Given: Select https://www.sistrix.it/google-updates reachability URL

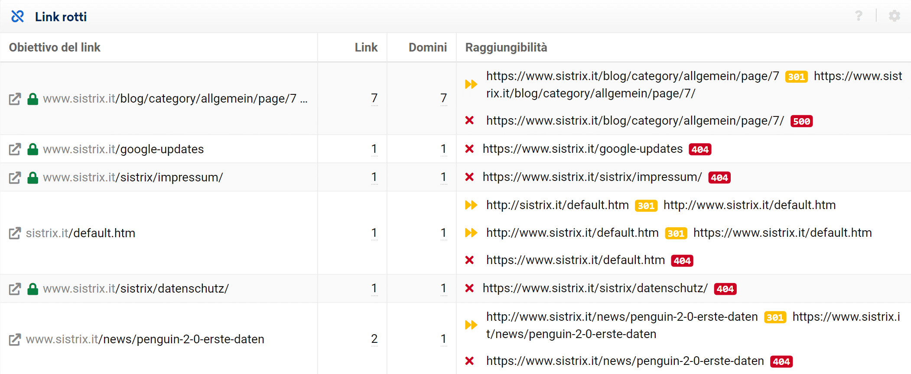Looking at the screenshot, I should pos(582,149).
